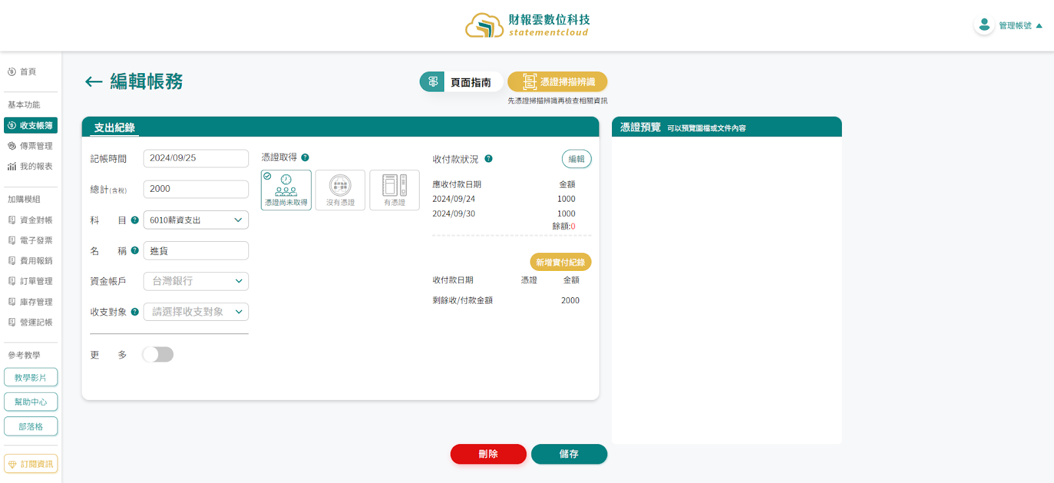Click the help icon beside 收支對象
The image size is (1054, 483).
[x=135, y=312]
